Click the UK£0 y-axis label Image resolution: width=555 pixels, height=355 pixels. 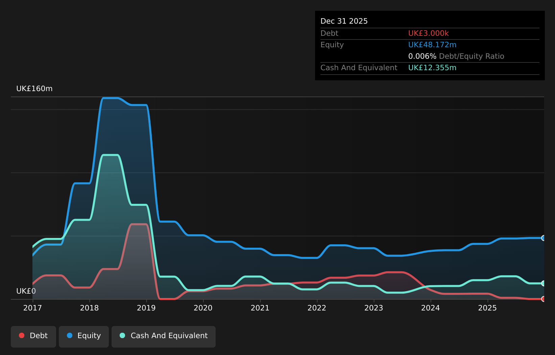(x=26, y=291)
